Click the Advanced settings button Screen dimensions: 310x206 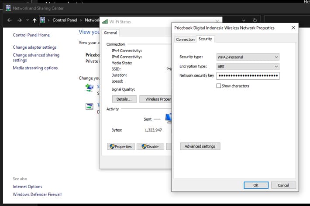[200, 146]
